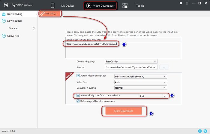Click the Save to path field

pyautogui.click(x=131, y=67)
